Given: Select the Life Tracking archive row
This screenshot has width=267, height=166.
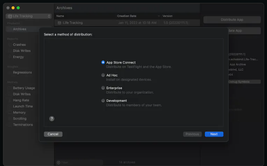Looking at the screenshot, I should 127,23.
